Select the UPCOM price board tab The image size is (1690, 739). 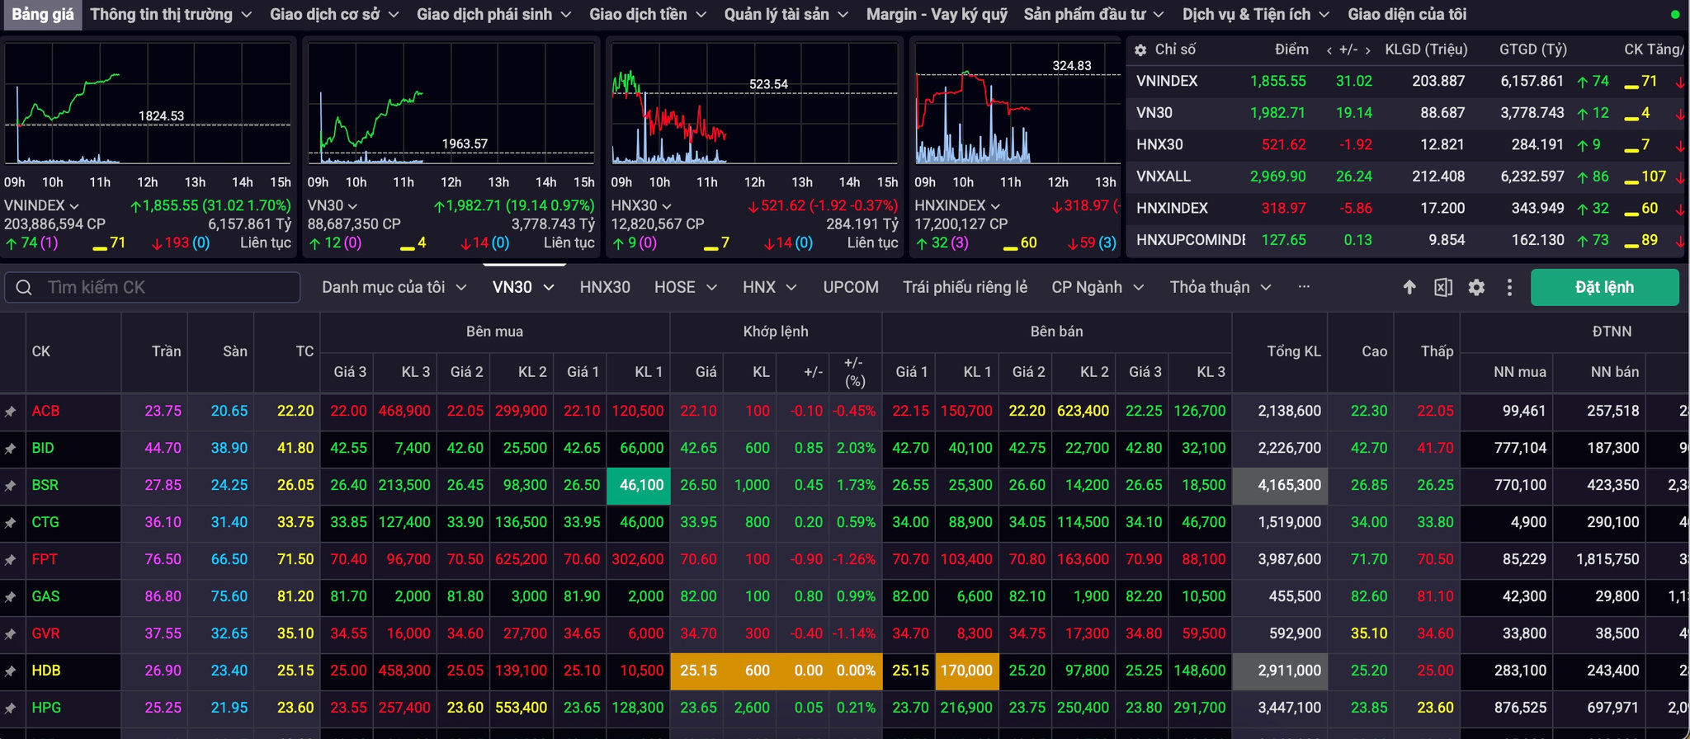tap(851, 287)
